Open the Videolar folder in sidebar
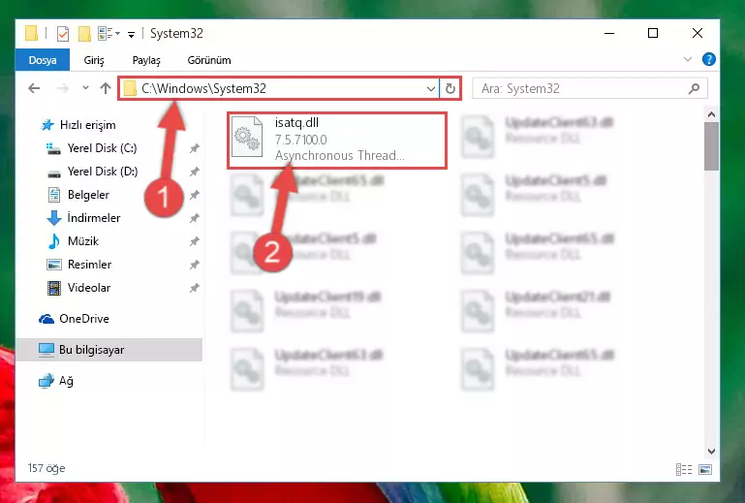This screenshot has width=745, height=503. click(x=89, y=288)
